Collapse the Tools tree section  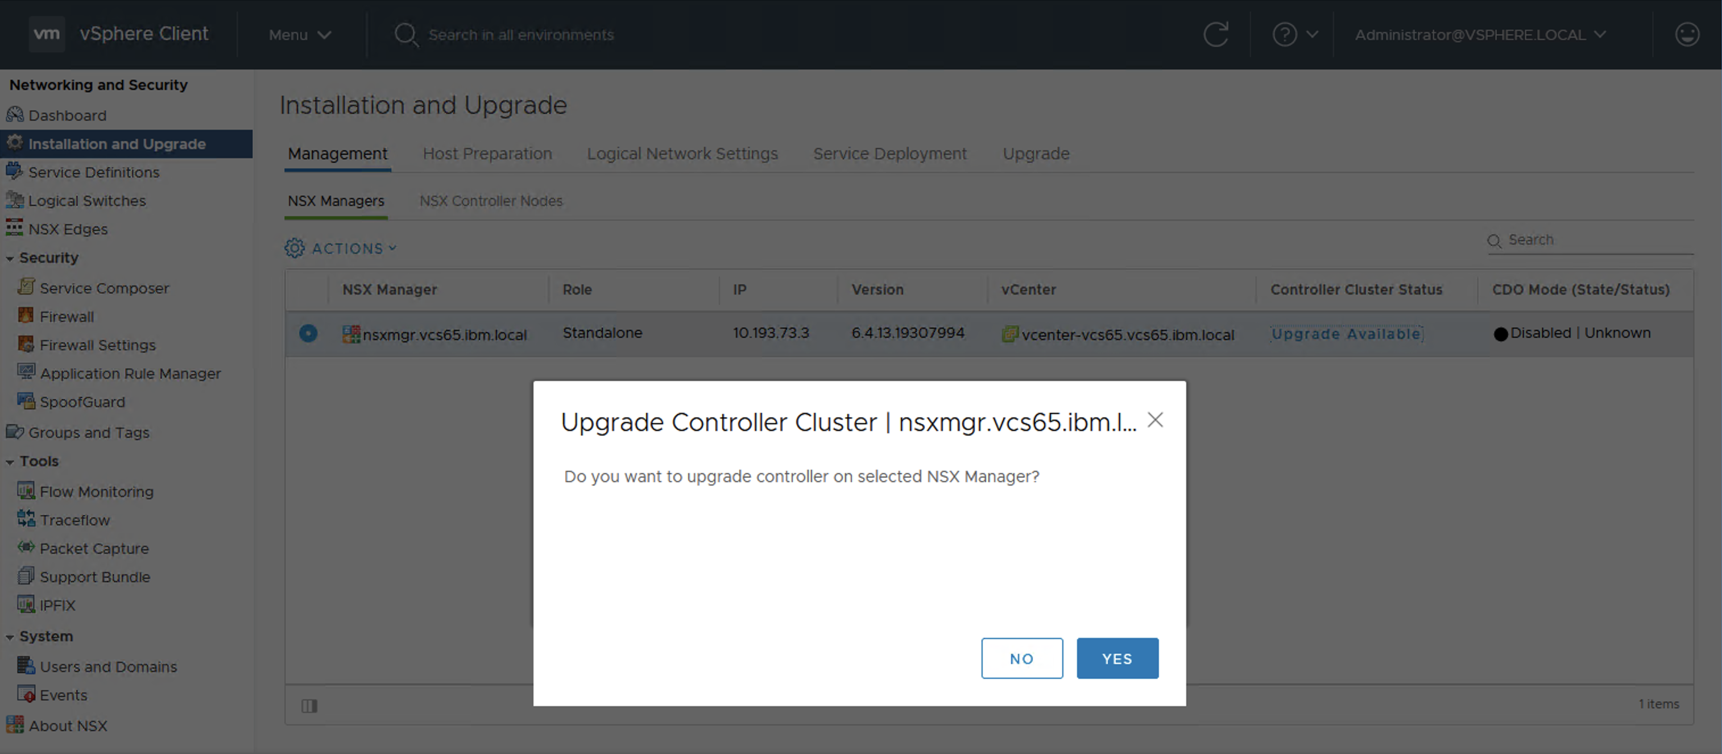10,462
